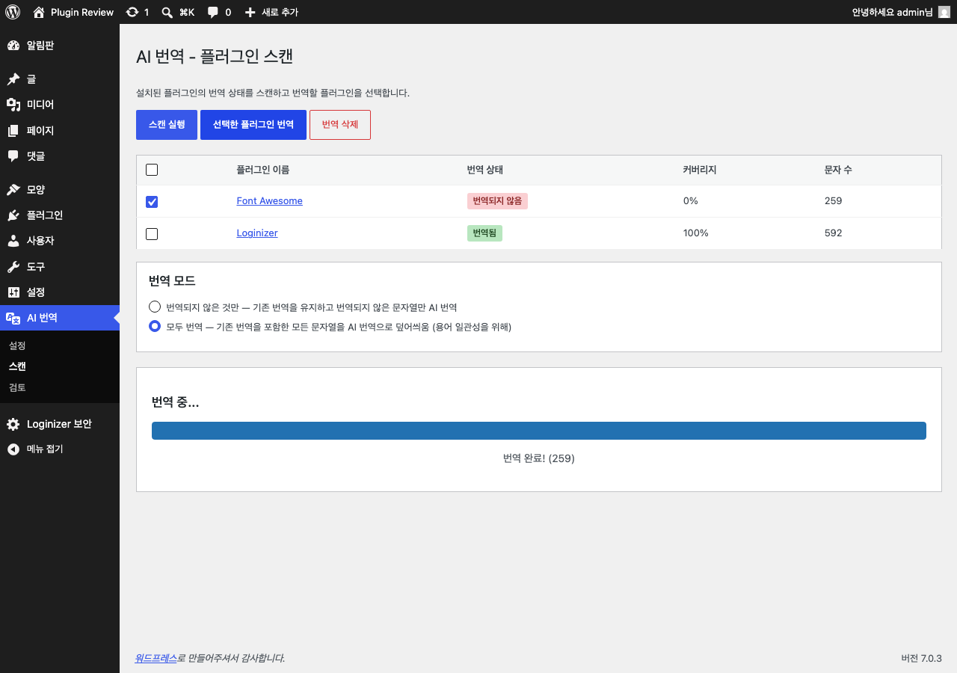Select the 번역되지 않은 것만 radio option
The height and width of the screenshot is (673, 957).
click(155, 307)
